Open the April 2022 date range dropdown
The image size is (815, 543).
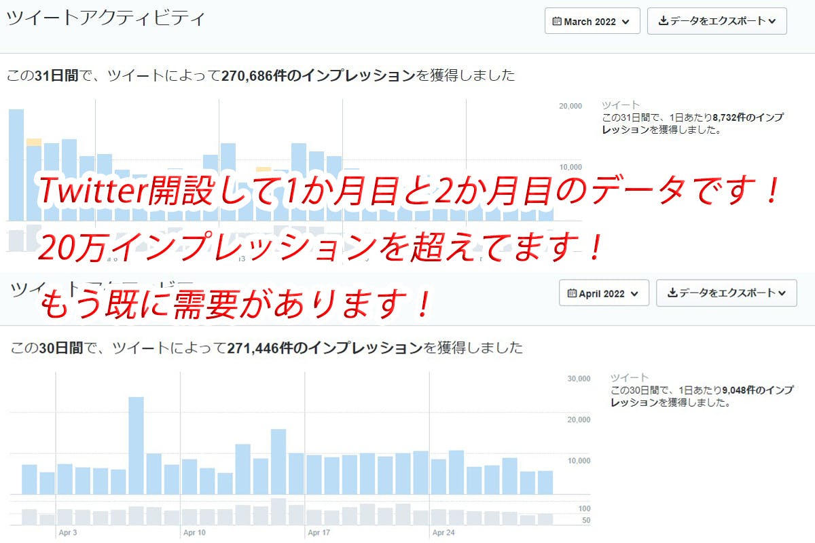[x=603, y=293]
